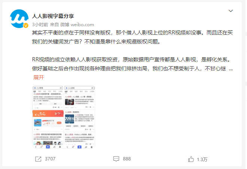
Task: Click the trailing ellipsis of truncated text
Action: 231,69
